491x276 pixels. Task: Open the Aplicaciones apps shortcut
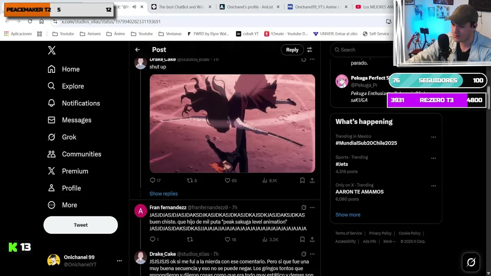tap(18, 34)
